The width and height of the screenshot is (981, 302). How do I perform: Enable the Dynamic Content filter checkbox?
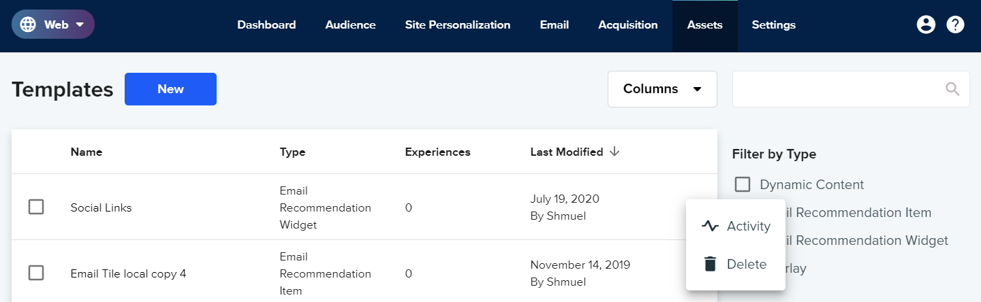click(743, 184)
